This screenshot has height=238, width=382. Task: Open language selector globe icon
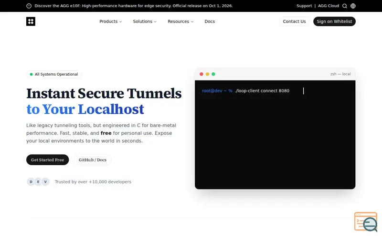click(353, 6)
